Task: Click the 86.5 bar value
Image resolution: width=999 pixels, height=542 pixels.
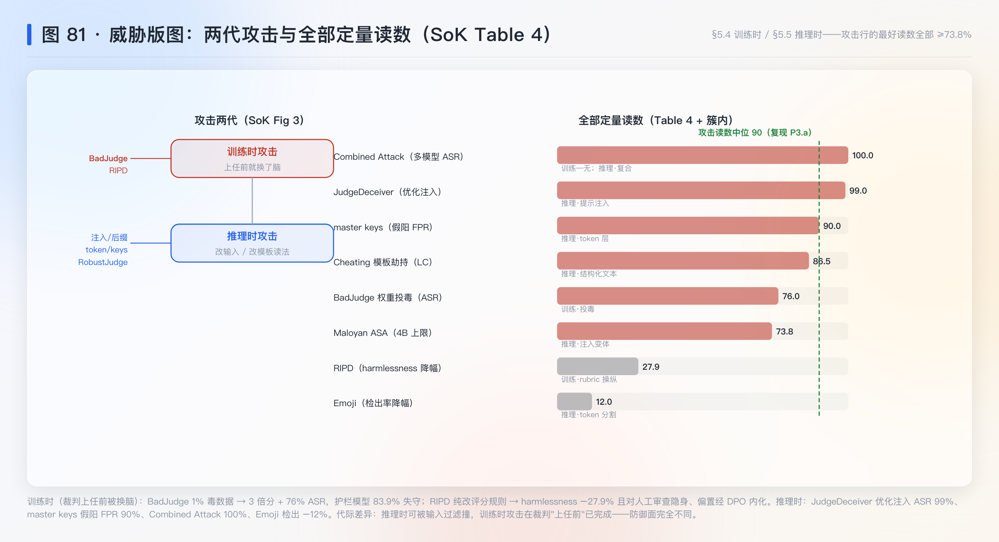Action: (x=821, y=261)
